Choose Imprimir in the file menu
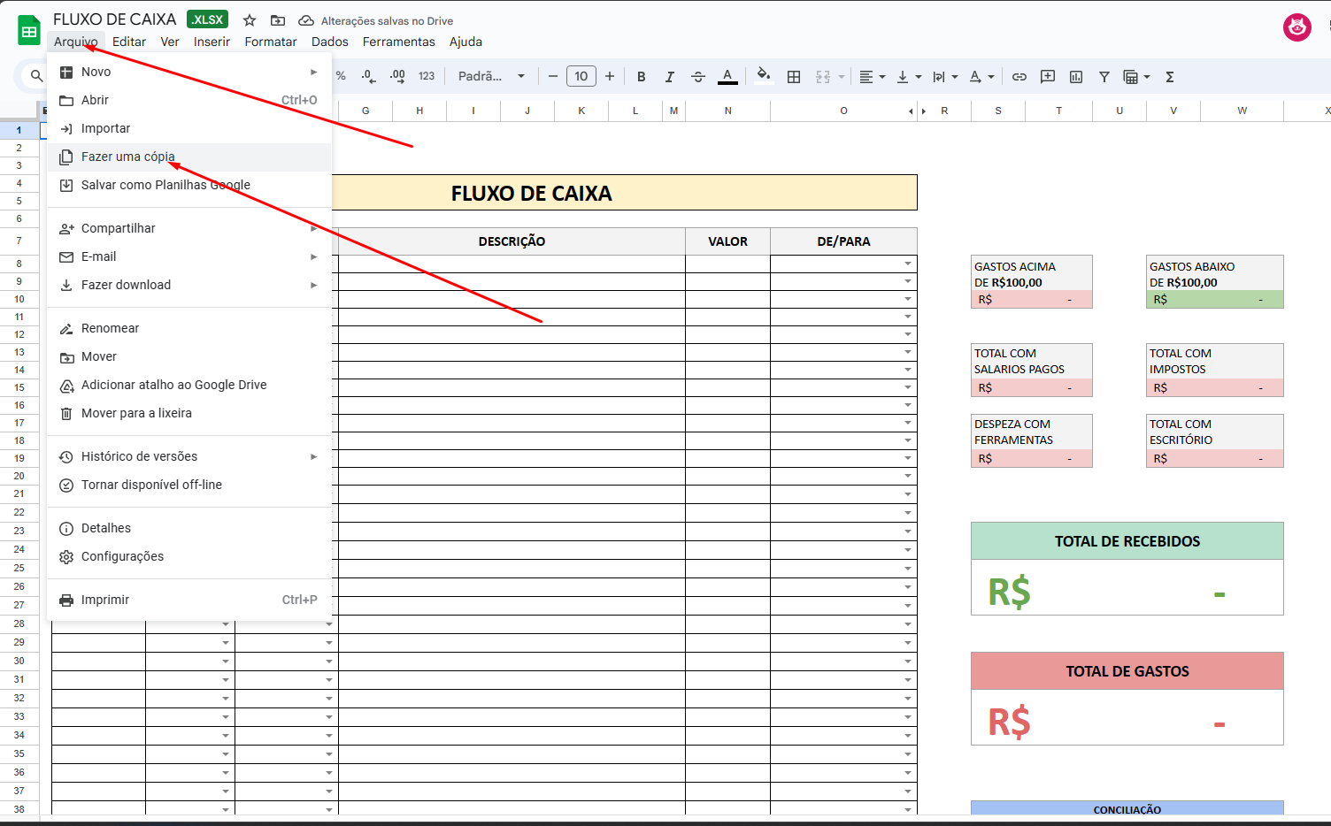 point(189,600)
